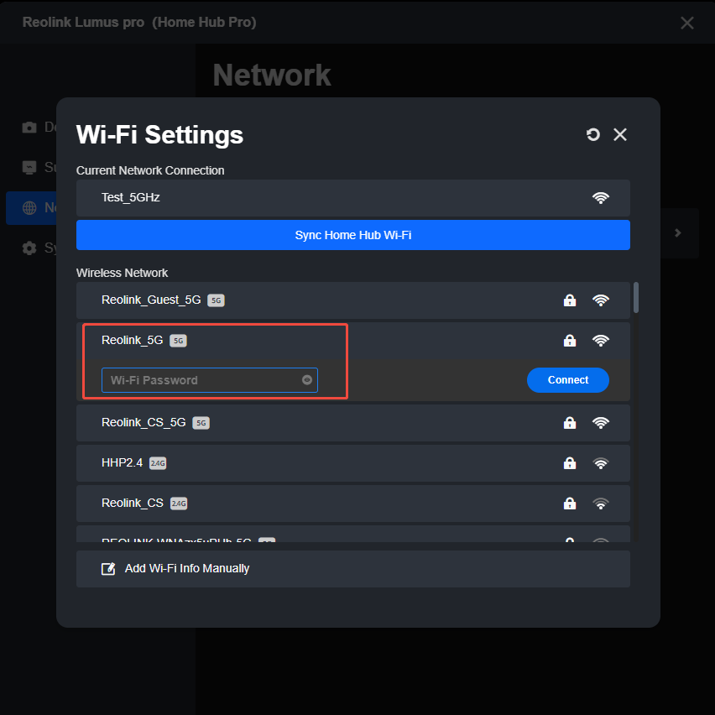Viewport: 715px width, 715px height.
Task: Click 2.4G badge next to HHP2.4
Action: pyautogui.click(x=158, y=463)
